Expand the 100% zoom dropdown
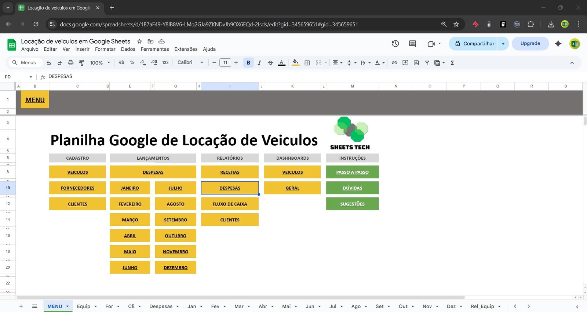The width and height of the screenshot is (587, 312). [x=100, y=63]
